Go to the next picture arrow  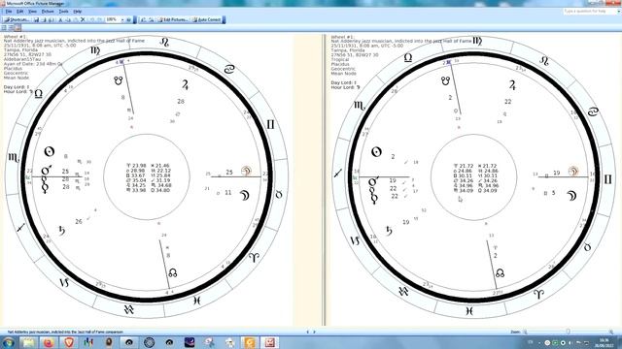point(315,332)
